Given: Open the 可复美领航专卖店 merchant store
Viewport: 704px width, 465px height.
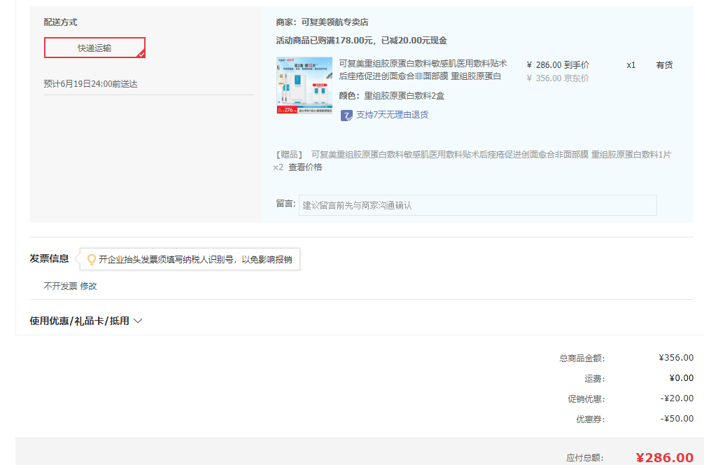Looking at the screenshot, I should tap(335, 22).
